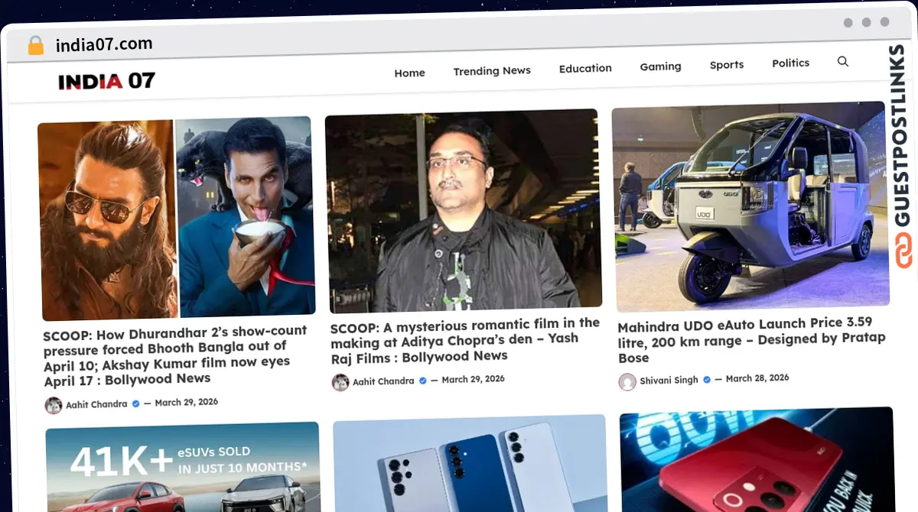Open Mahindra UDO eAuto launch headline
This screenshot has width=918, height=512.
pos(751,340)
